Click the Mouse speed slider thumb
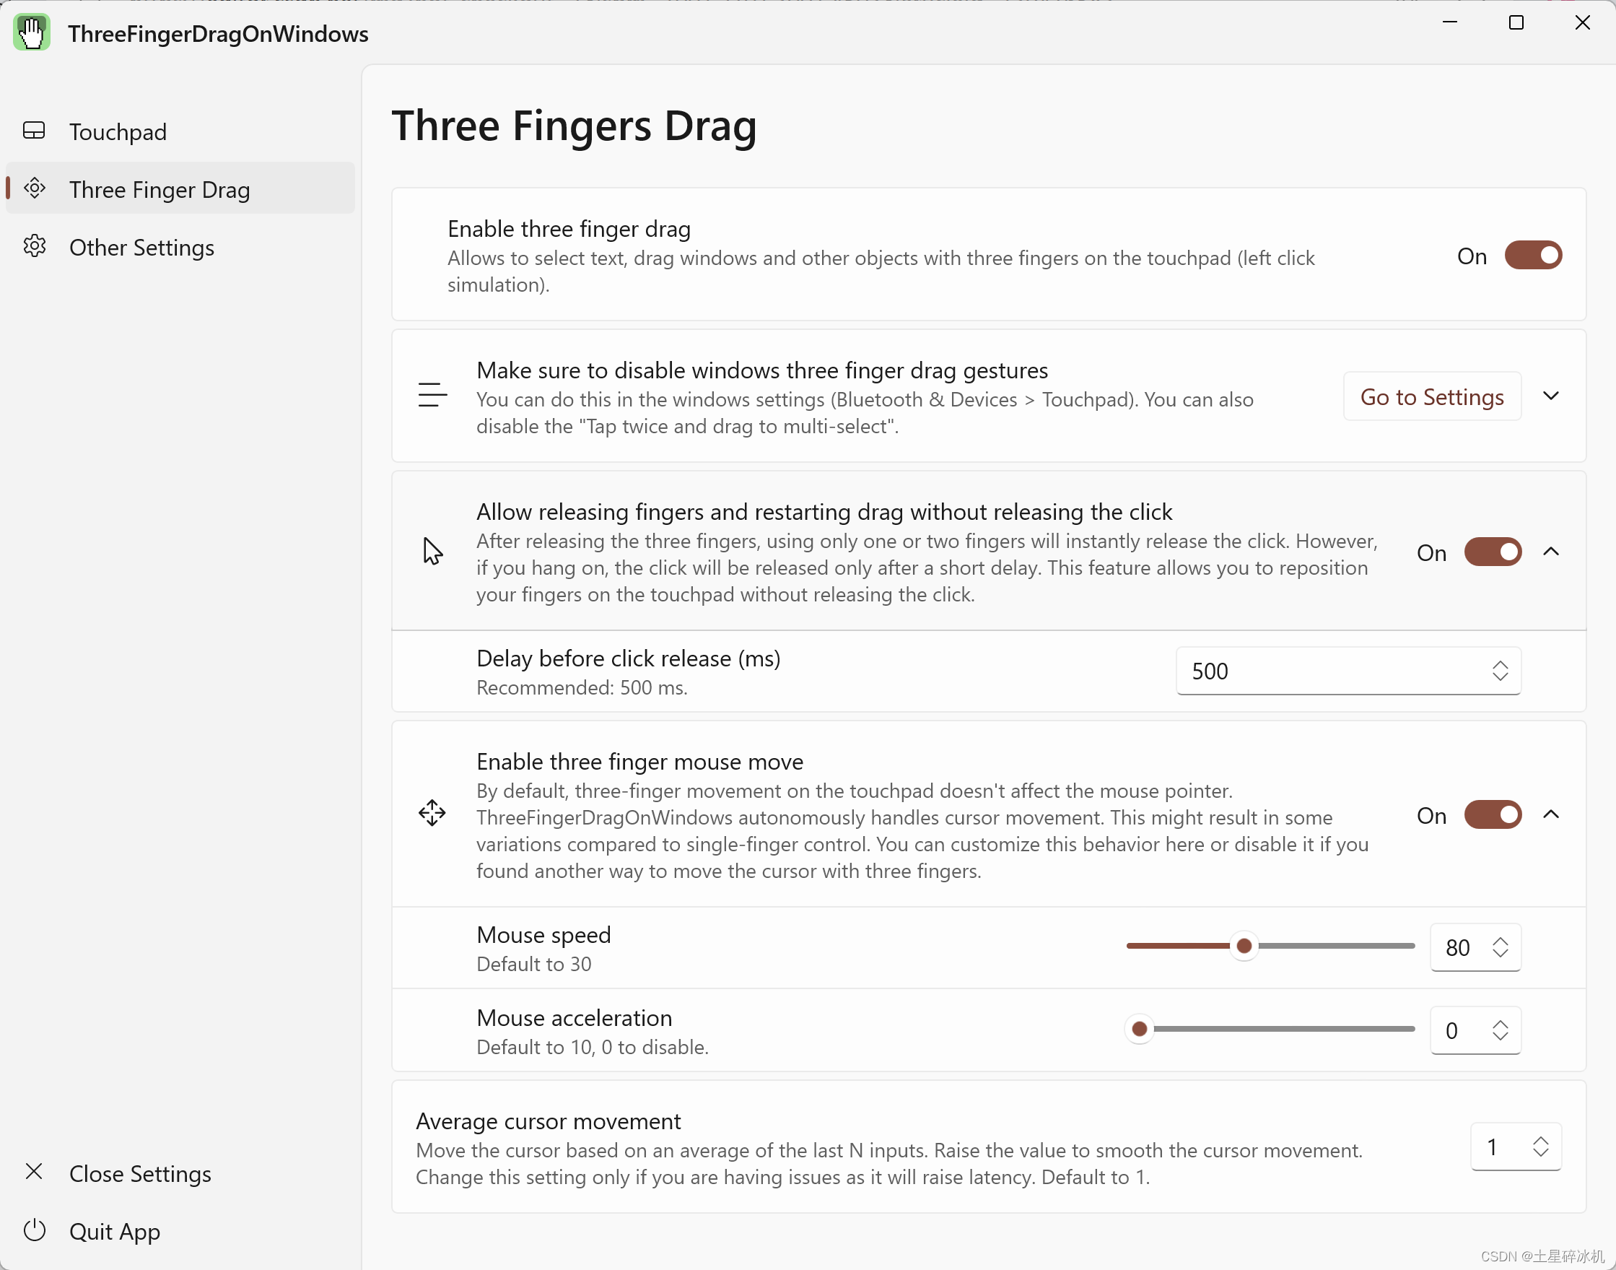Viewport: 1616px width, 1270px height. (x=1244, y=946)
